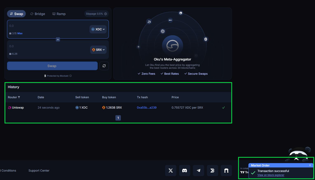Click the large Swap submit button
Viewport: 315px width, 180px height.
click(x=52, y=66)
